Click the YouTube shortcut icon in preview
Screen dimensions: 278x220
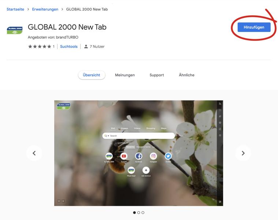click(124, 156)
